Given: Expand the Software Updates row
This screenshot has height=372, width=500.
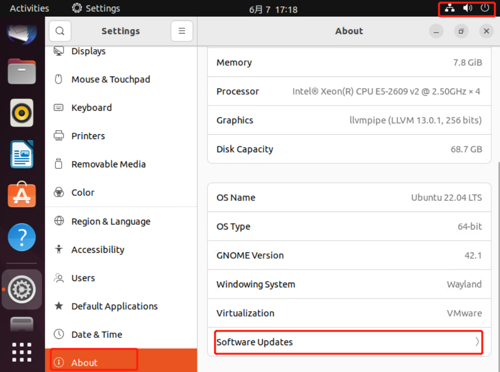Looking at the screenshot, I should 348,342.
